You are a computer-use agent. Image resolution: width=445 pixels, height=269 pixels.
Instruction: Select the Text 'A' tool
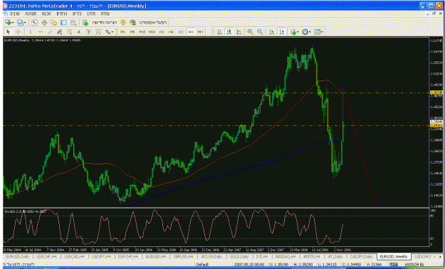(79, 32)
